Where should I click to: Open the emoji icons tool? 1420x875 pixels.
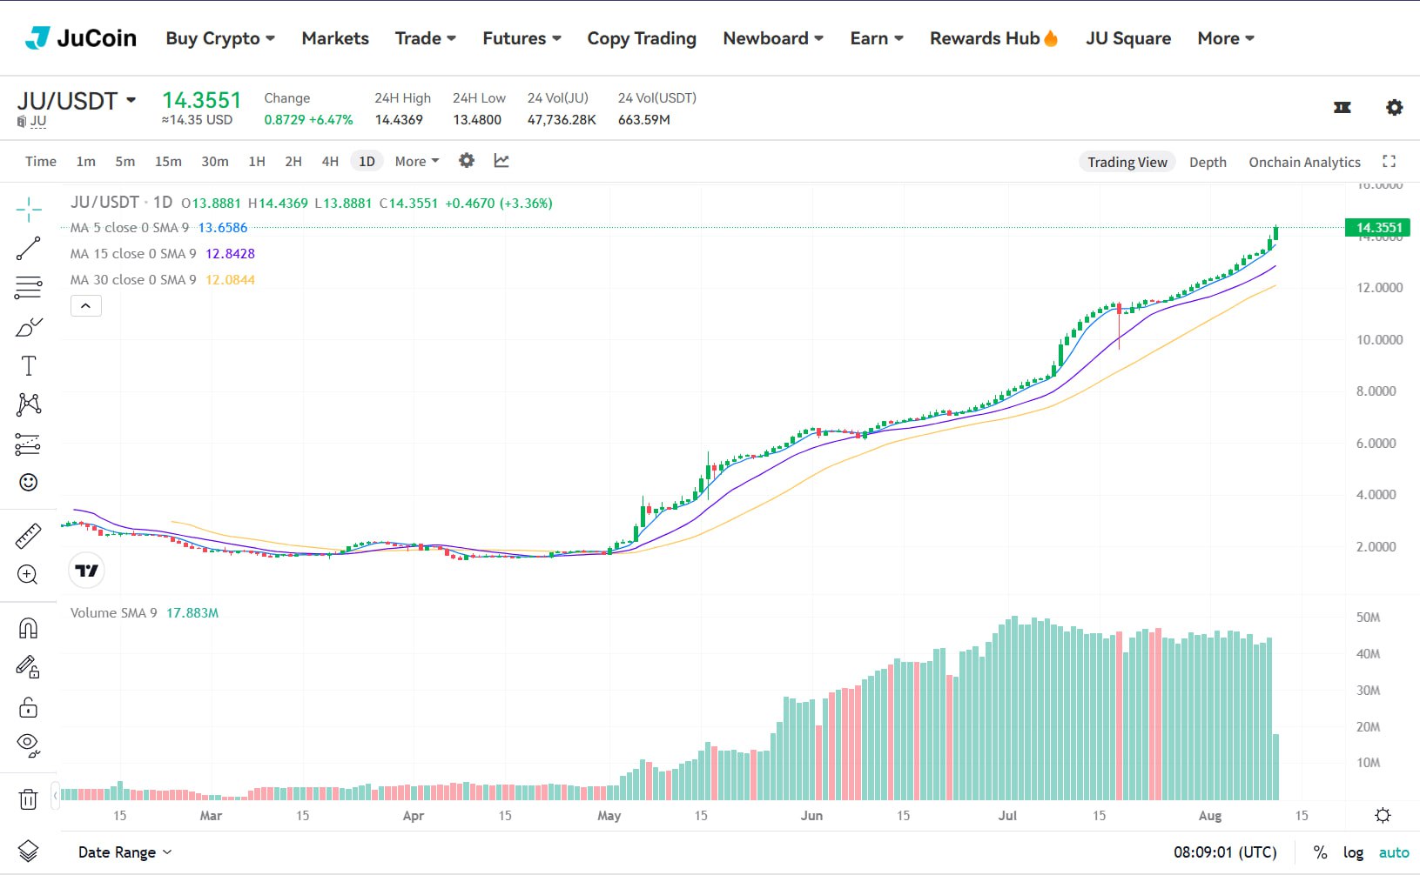[x=29, y=483]
